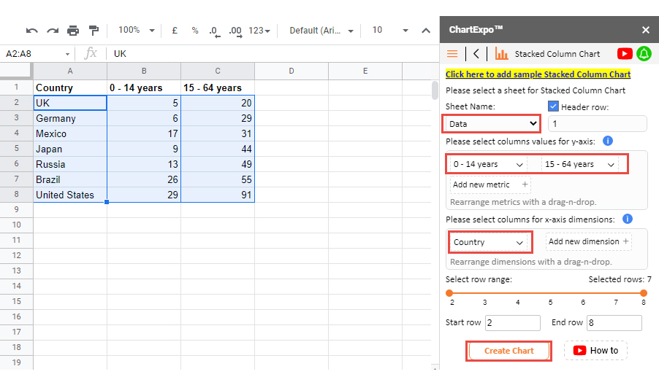659x385 pixels.
Task: Click the Header row number field
Action: pyautogui.click(x=597, y=124)
